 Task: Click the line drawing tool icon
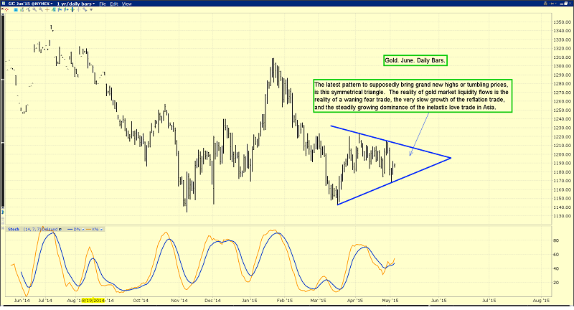click(x=28, y=9)
